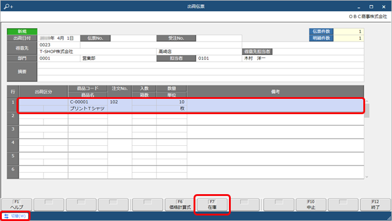Click F10 中止 to cancel
Screen dimensions: 392x221
click(x=311, y=205)
